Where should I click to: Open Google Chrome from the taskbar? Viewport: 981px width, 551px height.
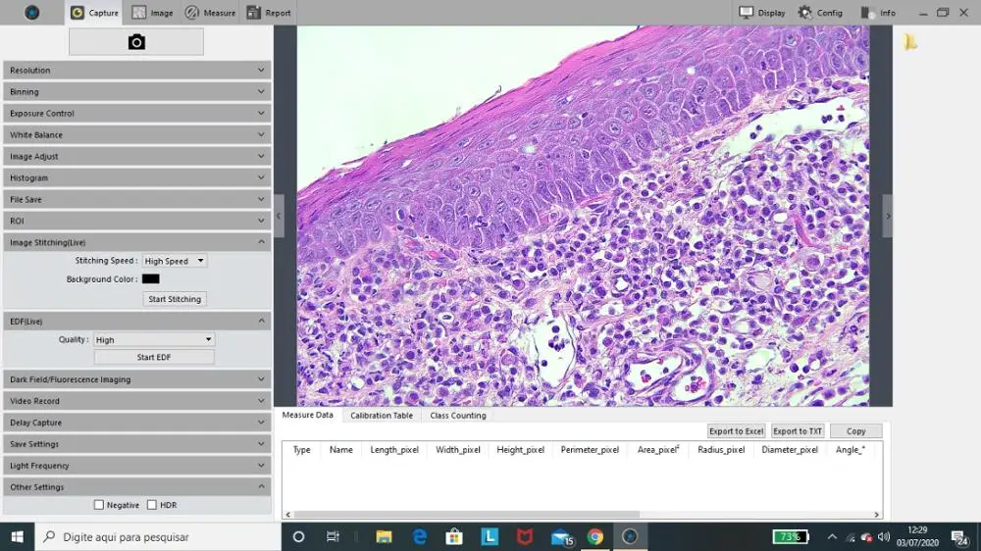pyautogui.click(x=595, y=536)
